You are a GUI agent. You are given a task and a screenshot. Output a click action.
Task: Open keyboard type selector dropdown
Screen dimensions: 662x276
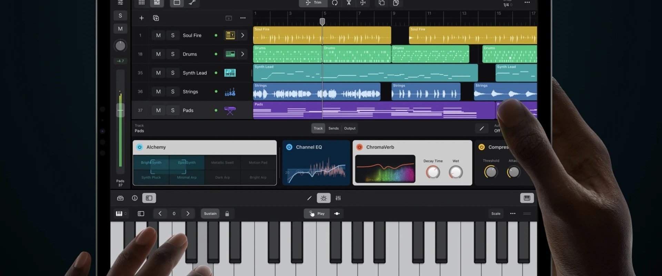tap(121, 214)
